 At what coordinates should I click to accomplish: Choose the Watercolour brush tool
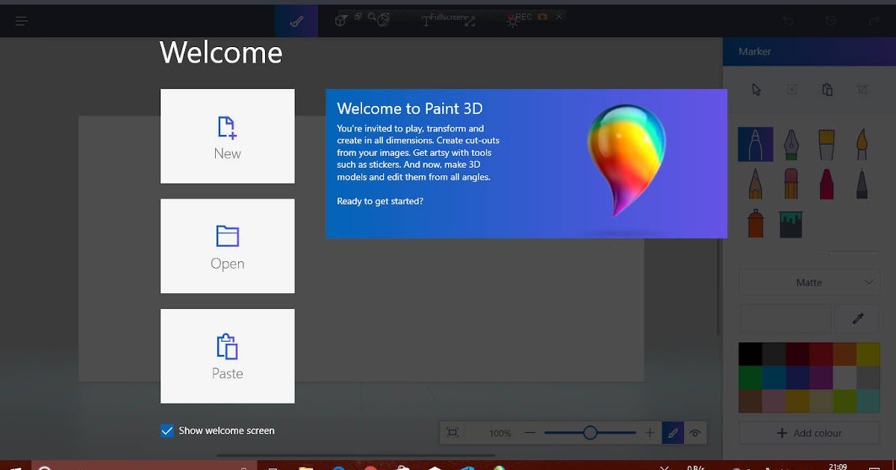tap(861, 144)
